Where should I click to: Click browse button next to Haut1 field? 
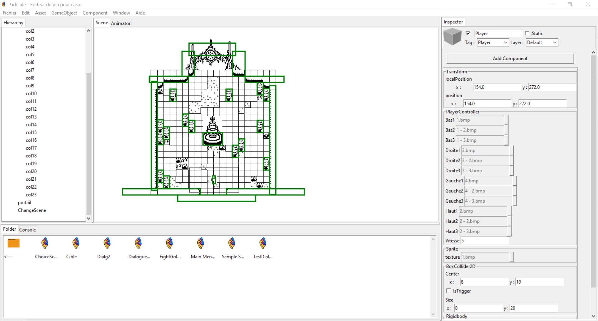click(510, 211)
